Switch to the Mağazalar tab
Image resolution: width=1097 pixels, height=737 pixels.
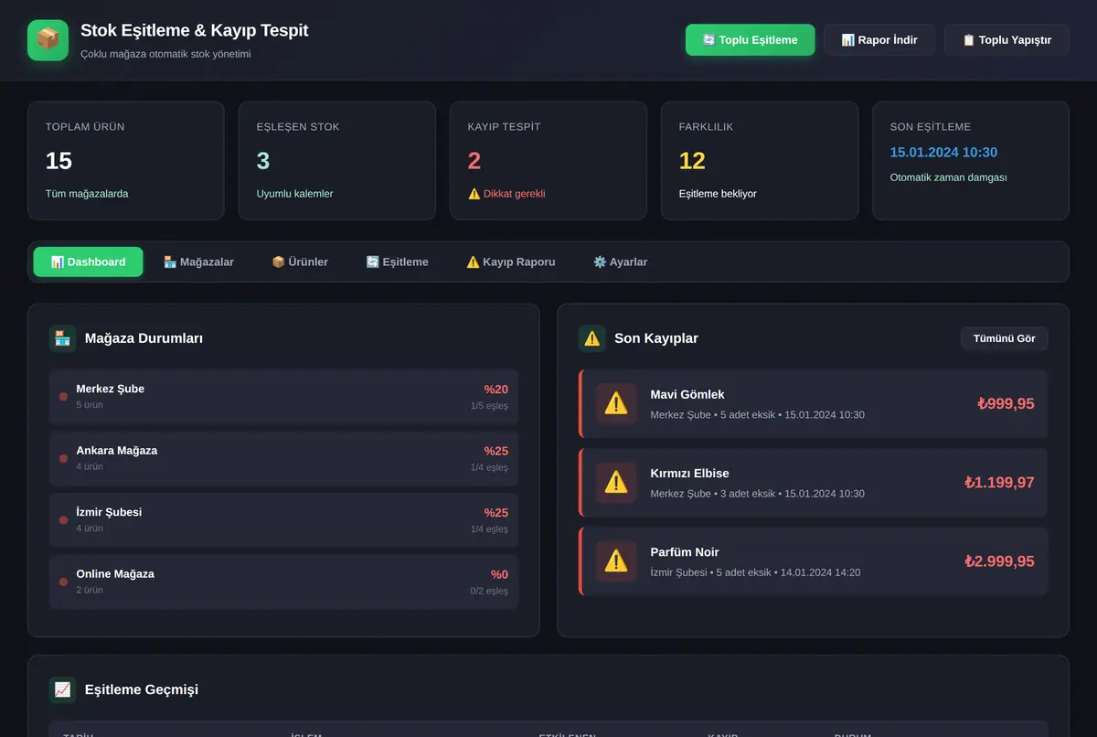click(x=198, y=262)
